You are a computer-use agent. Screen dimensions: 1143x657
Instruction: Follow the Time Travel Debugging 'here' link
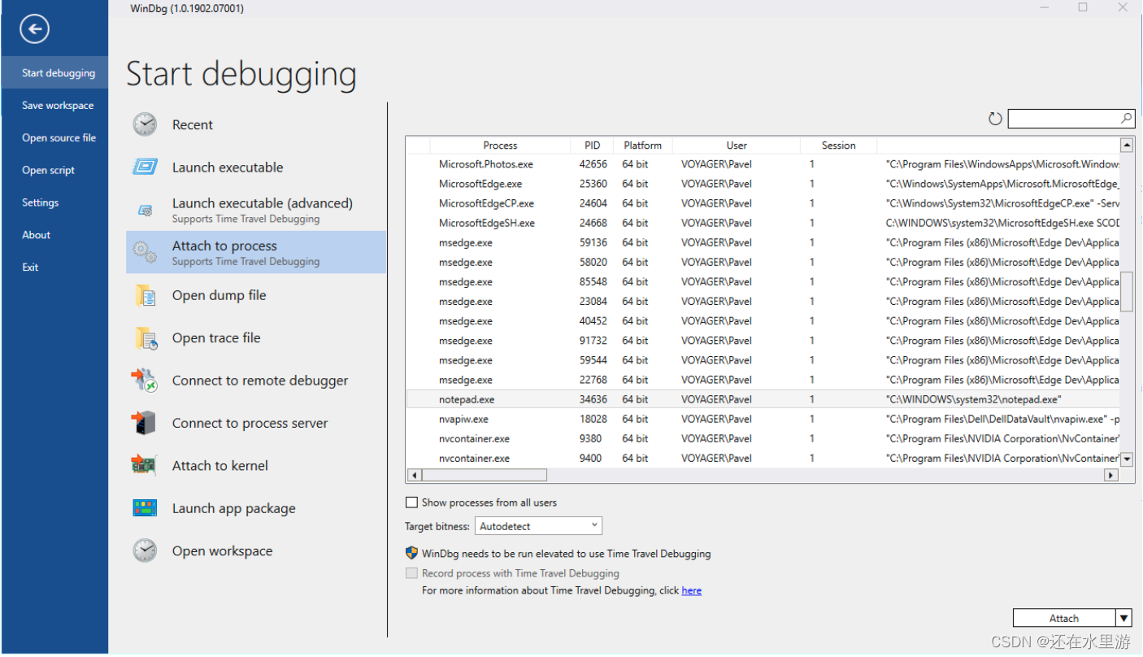click(x=692, y=590)
